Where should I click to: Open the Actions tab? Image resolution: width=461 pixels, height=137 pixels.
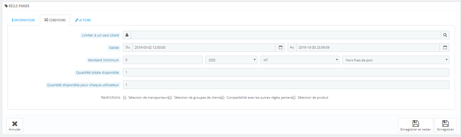83,20
